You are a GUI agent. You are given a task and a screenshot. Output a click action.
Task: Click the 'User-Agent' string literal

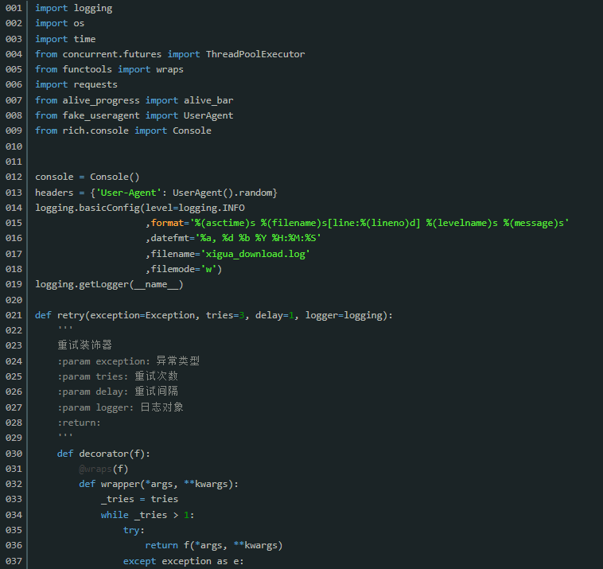129,193
